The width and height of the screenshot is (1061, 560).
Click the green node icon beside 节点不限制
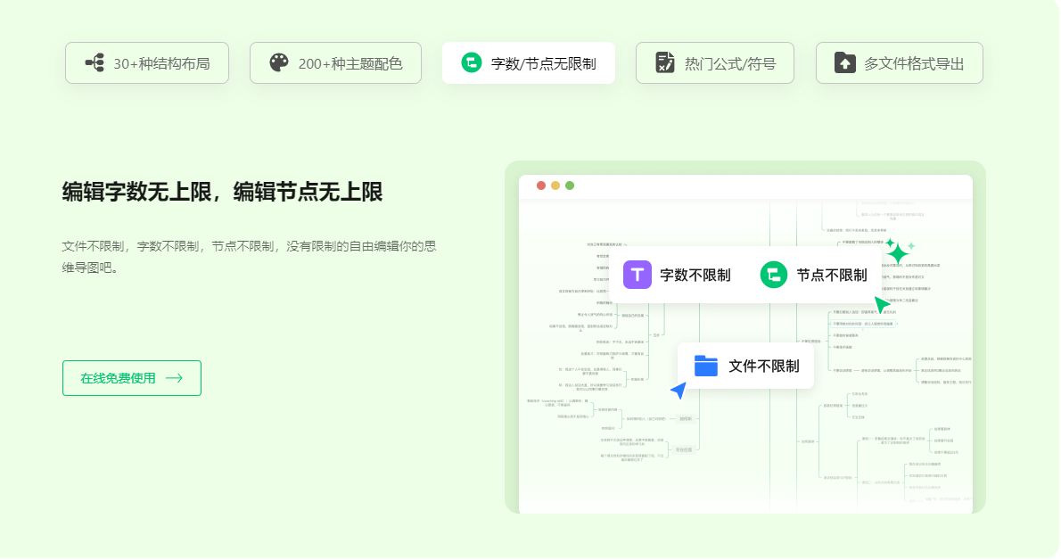(774, 275)
